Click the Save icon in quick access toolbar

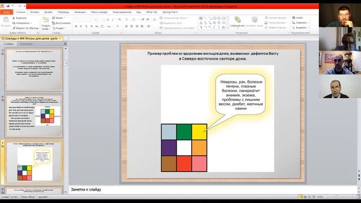[x=8, y=6]
